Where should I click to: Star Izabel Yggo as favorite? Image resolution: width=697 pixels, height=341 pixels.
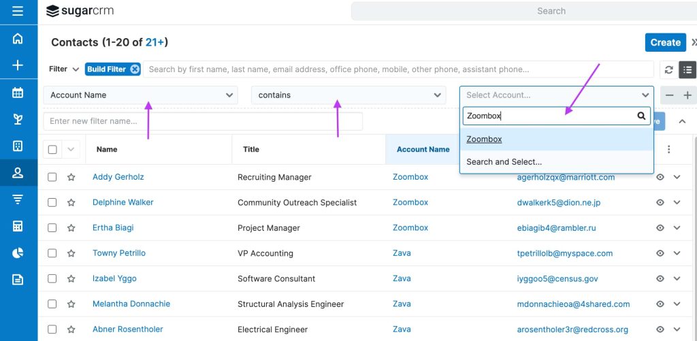71,279
